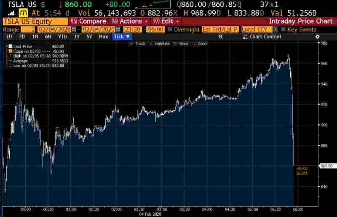
Task: Open the Local CCY currency dropdown arrow
Action: 275,29
